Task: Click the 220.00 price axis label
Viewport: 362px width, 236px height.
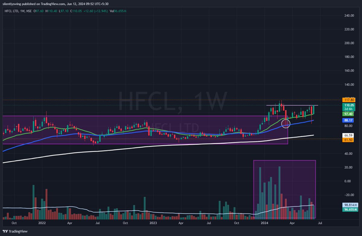Action: [x=349, y=29]
